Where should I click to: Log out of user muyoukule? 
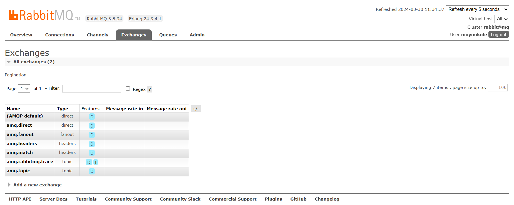pyautogui.click(x=499, y=34)
